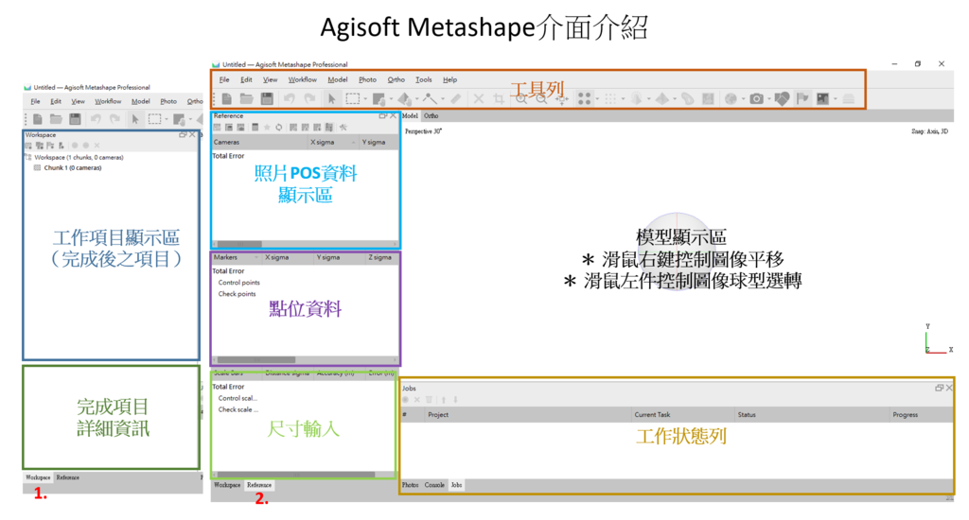The width and height of the screenshot is (969, 520).
Task: Show the point cloud four-dots view icon
Action: click(x=584, y=99)
